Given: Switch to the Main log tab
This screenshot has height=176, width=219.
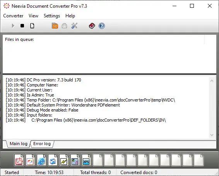Looking at the screenshot, I should pyautogui.click(x=18, y=144).
